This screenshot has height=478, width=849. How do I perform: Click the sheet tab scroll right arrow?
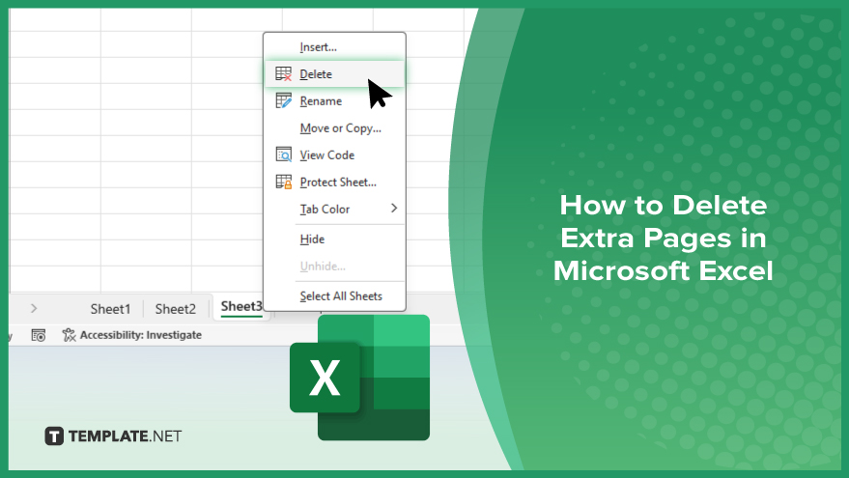coord(34,308)
